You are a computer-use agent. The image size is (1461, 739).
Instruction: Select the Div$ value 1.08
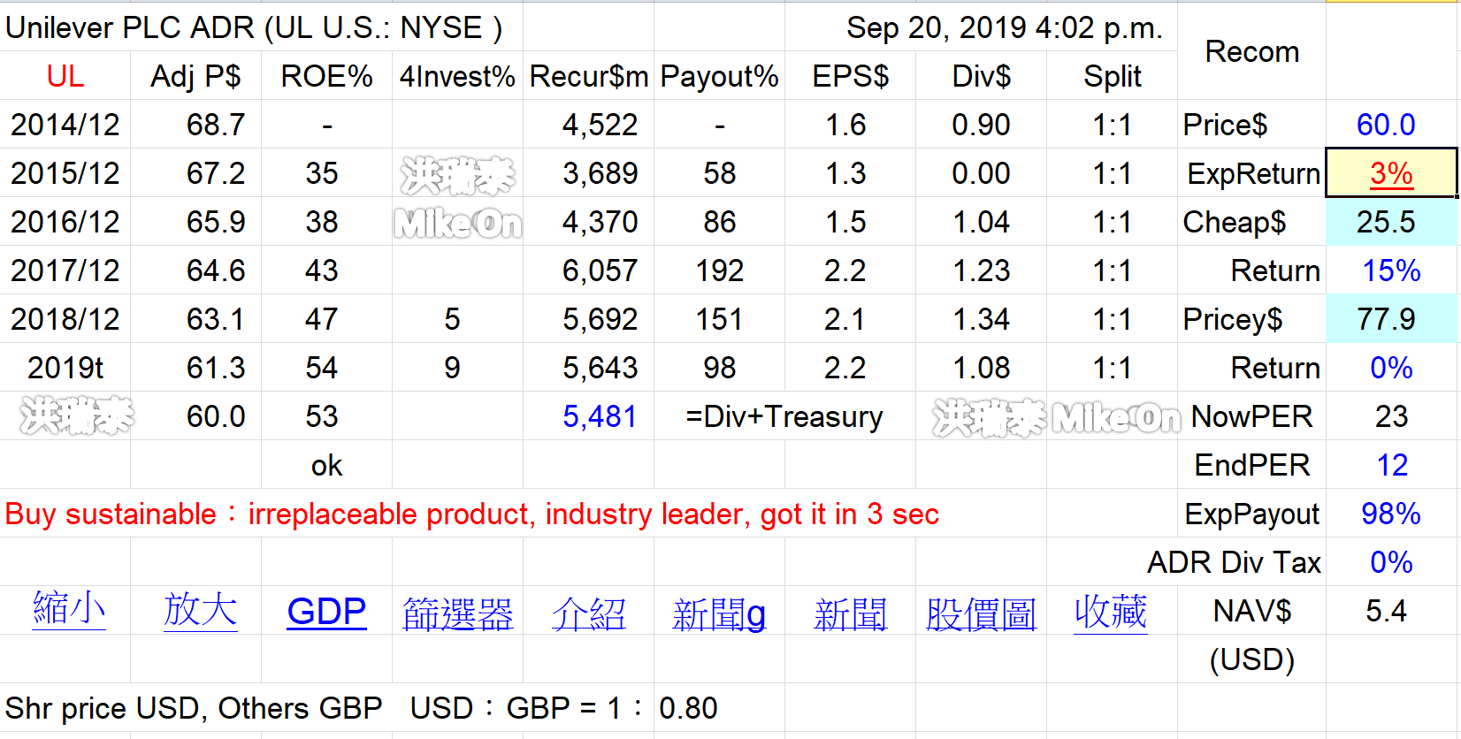point(981,368)
